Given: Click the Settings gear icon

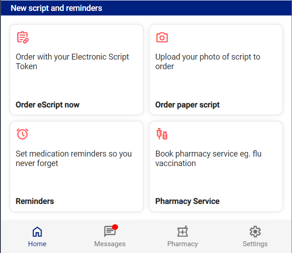Looking at the screenshot, I should [x=255, y=232].
